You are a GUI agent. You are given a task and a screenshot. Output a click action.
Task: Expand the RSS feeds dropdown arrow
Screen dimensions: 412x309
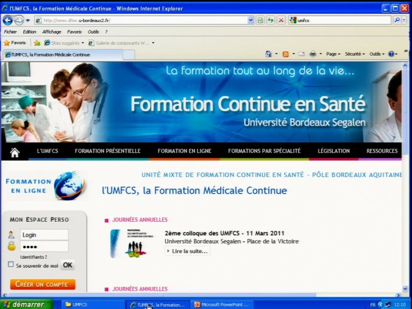[x=294, y=54]
